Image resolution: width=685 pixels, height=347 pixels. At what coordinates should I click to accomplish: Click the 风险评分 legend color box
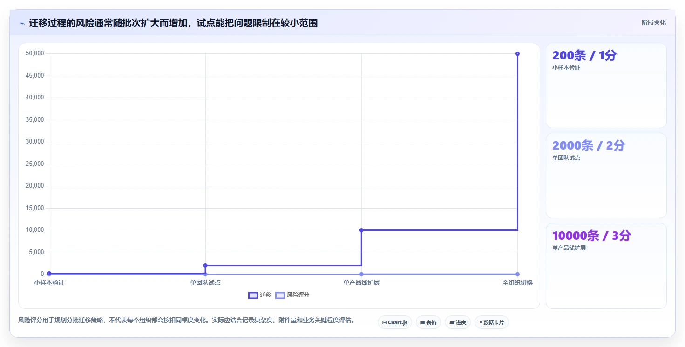coord(280,295)
